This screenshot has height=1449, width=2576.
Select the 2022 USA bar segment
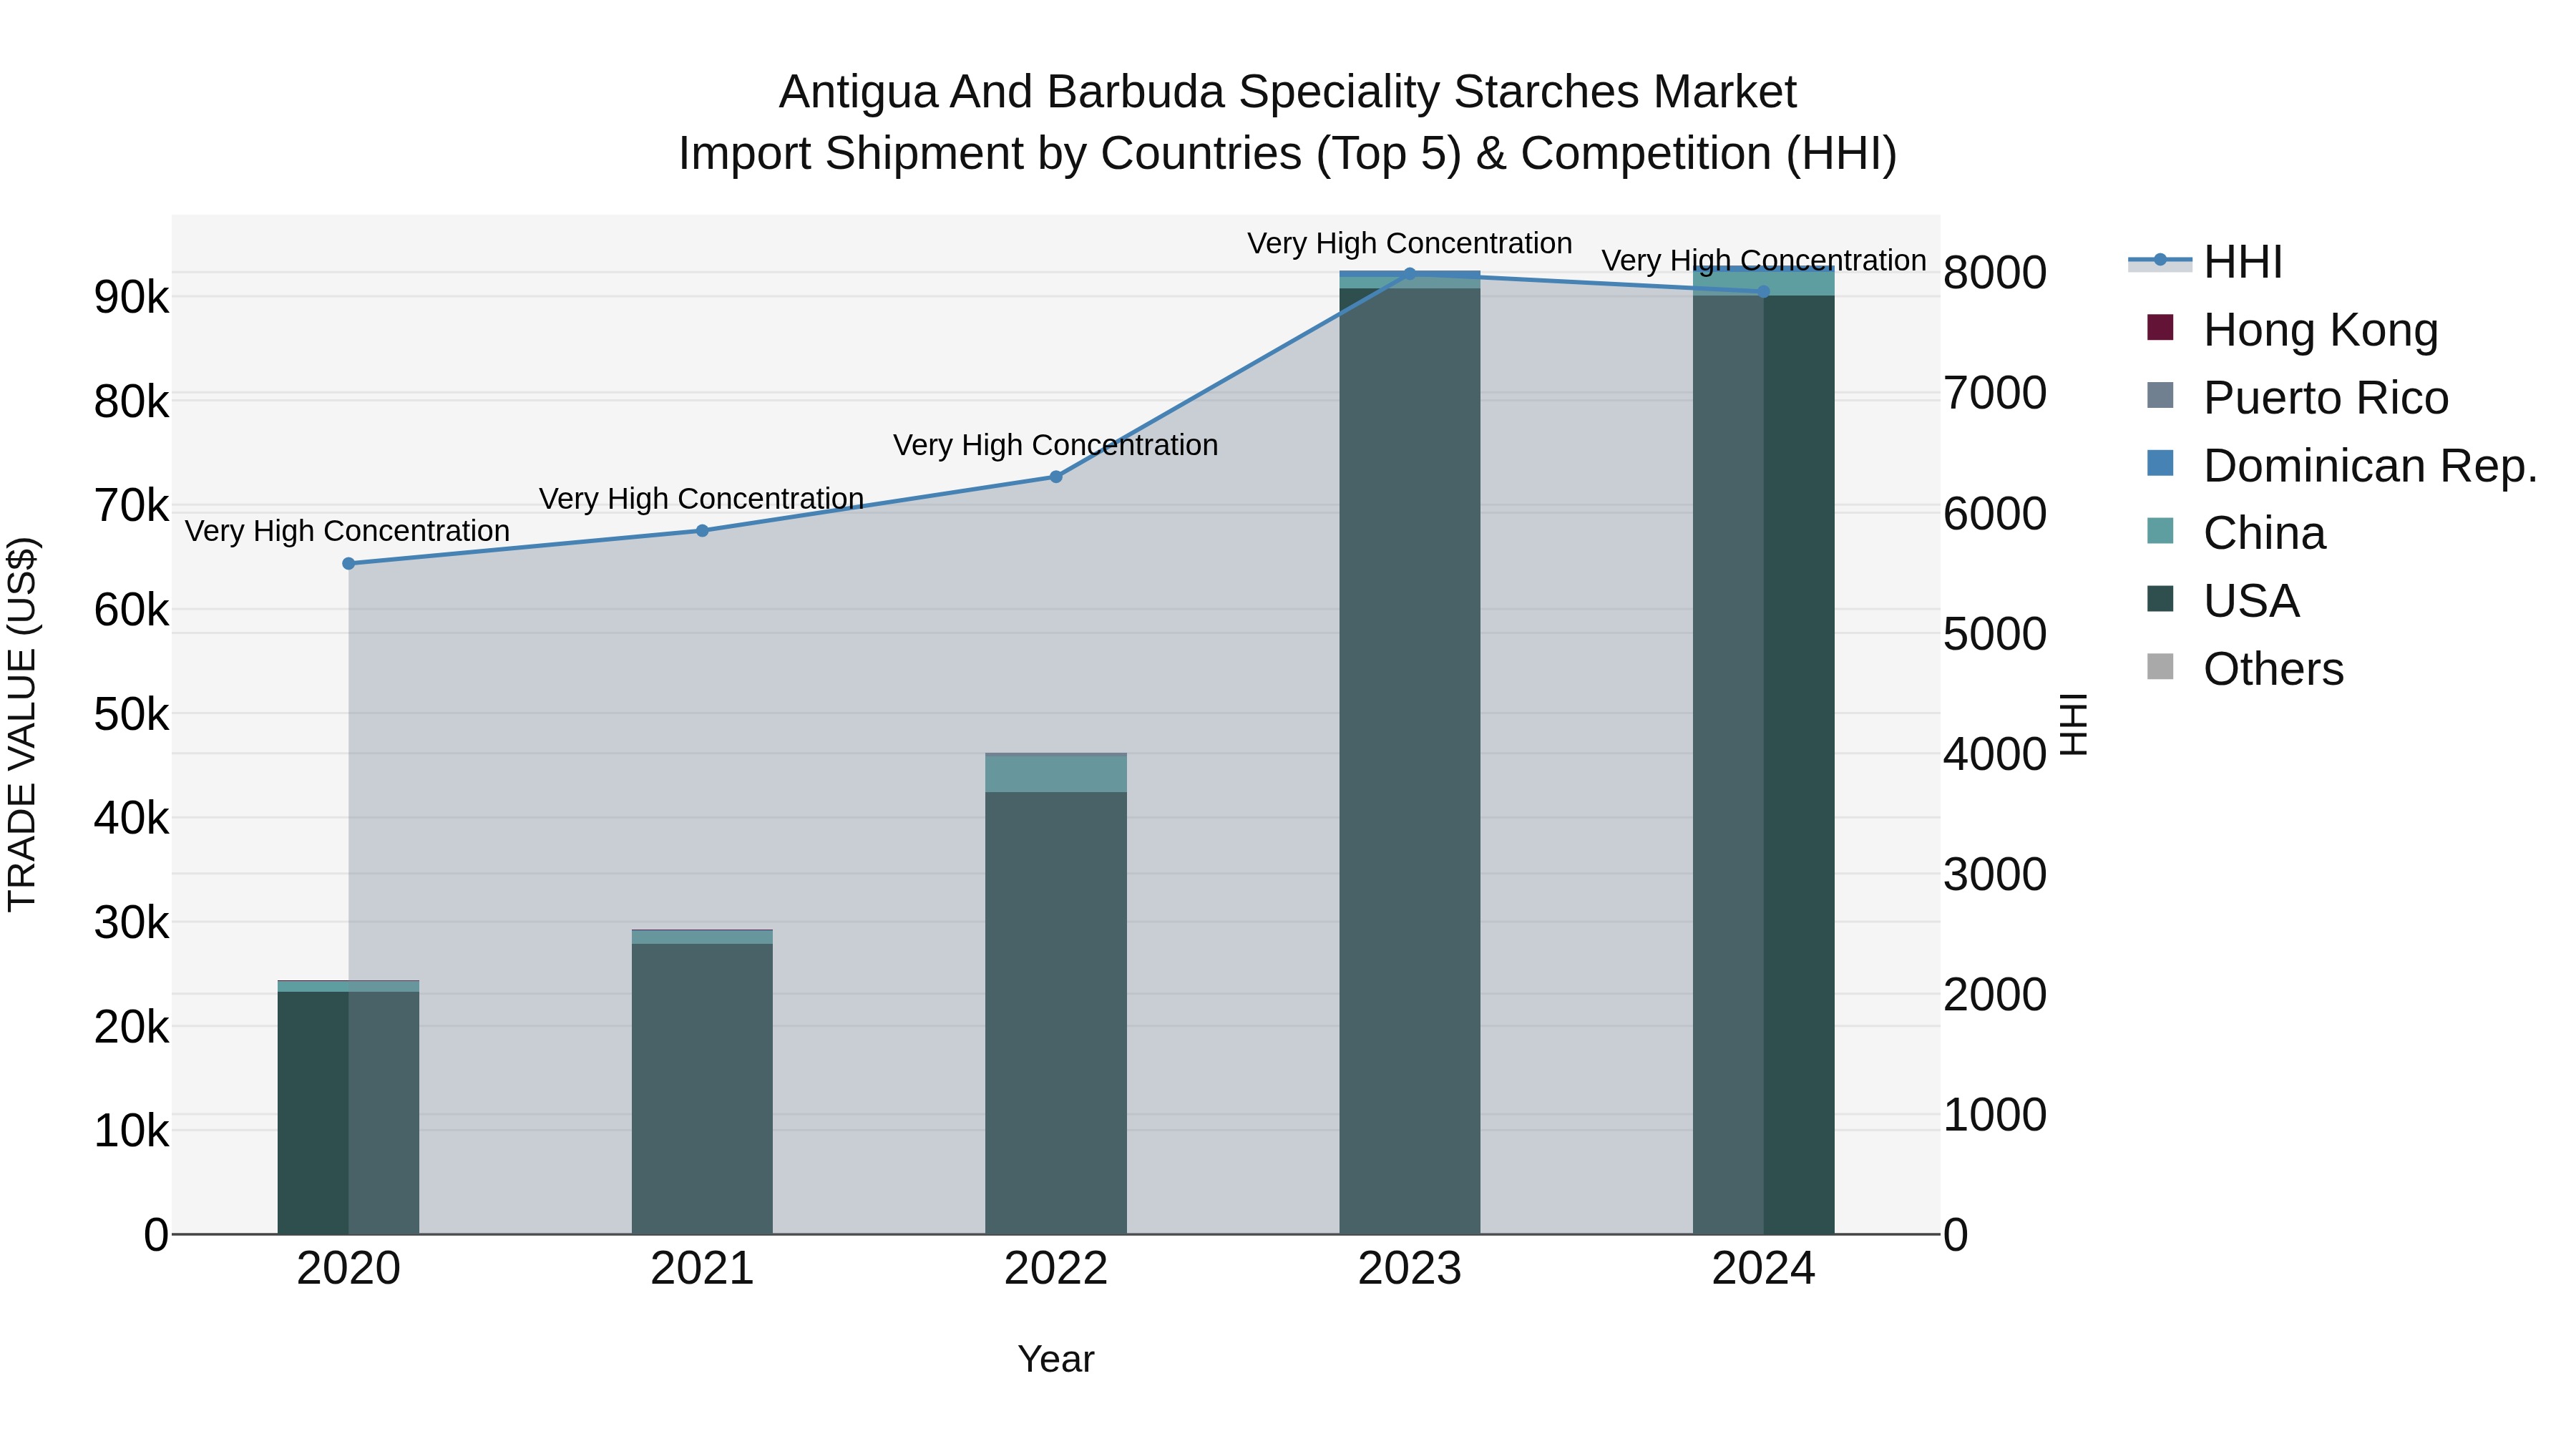pyautogui.click(x=1056, y=1013)
